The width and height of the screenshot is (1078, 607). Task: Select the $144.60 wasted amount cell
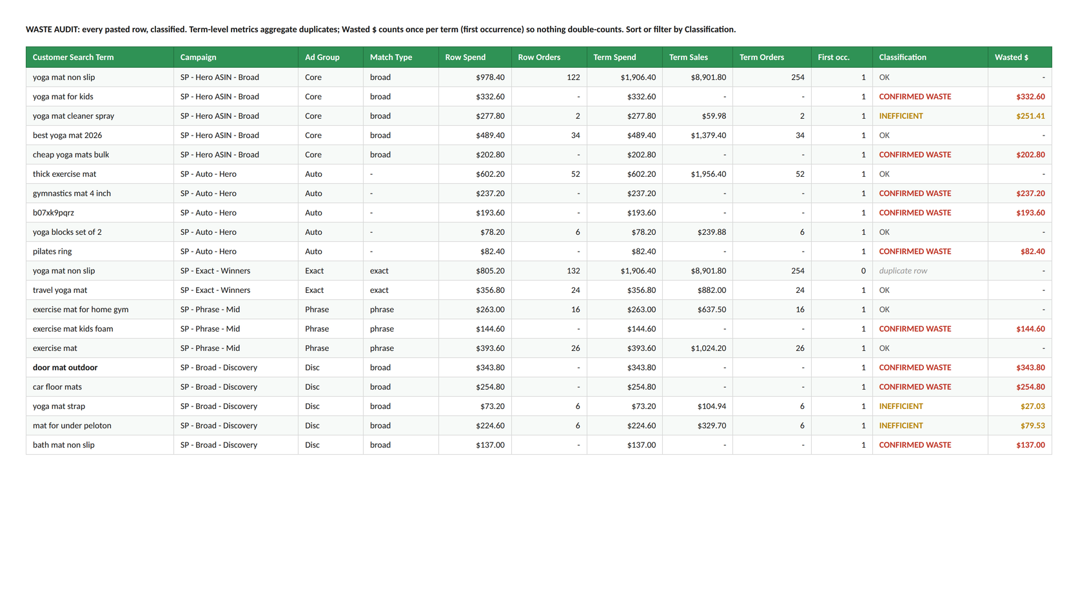point(1020,329)
